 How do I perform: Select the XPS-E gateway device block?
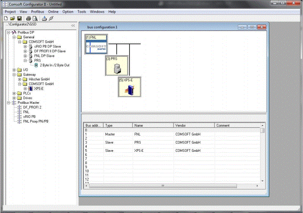[129, 87]
